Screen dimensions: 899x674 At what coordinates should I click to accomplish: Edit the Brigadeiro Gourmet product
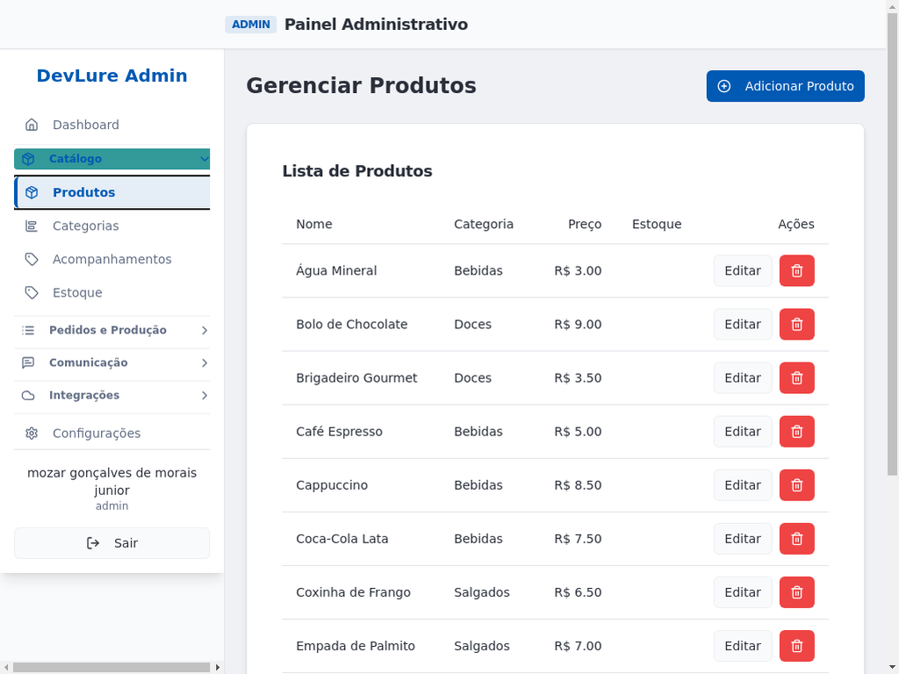coord(742,378)
